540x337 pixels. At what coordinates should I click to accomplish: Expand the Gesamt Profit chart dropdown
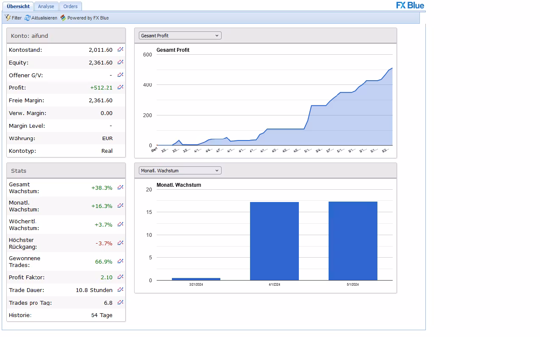tap(180, 36)
